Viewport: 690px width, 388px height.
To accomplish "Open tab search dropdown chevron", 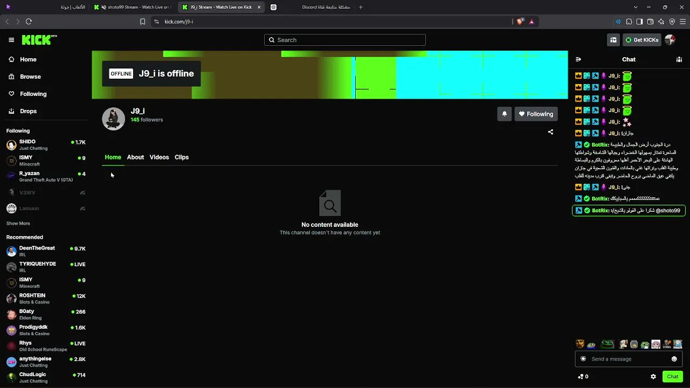I will point(636,7).
